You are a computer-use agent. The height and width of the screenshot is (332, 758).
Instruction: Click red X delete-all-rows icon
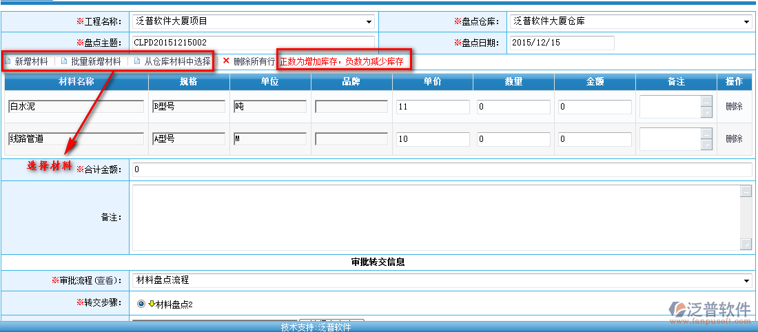pyautogui.click(x=225, y=61)
